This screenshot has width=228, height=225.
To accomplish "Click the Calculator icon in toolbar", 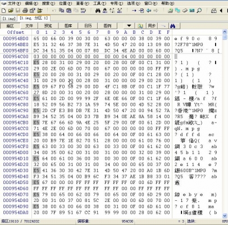I will 214,11.
